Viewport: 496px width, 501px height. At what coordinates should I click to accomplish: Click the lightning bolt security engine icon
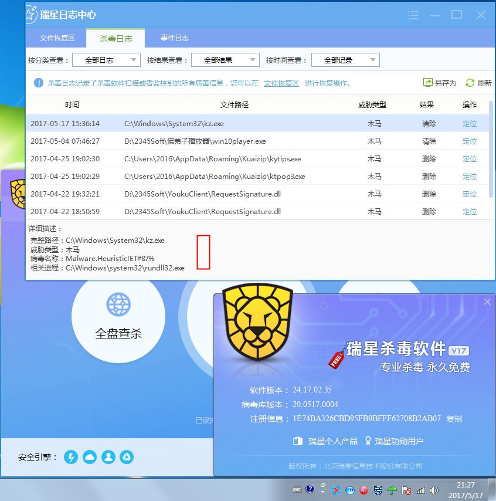tap(71, 457)
